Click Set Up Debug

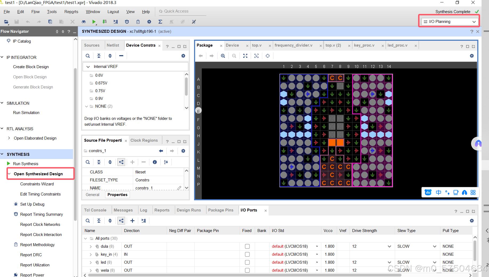tap(32, 204)
